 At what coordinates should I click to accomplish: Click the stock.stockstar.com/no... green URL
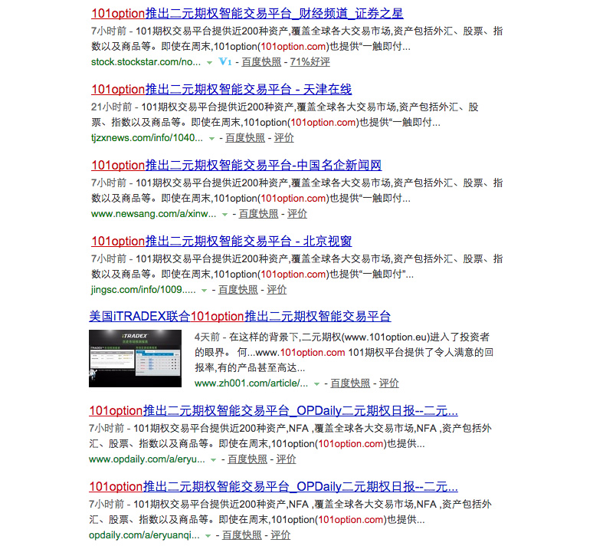[146, 62]
